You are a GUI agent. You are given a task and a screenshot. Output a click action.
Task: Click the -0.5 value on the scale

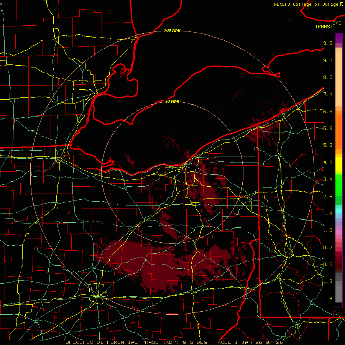pyautogui.click(x=326, y=264)
